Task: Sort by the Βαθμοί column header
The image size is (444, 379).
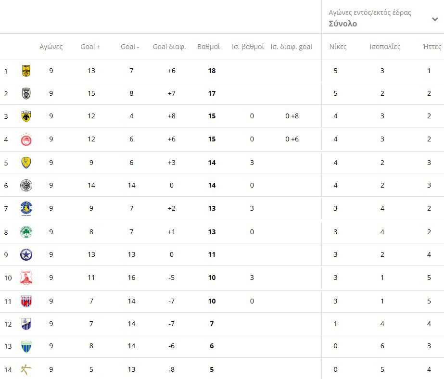Action: click(209, 47)
